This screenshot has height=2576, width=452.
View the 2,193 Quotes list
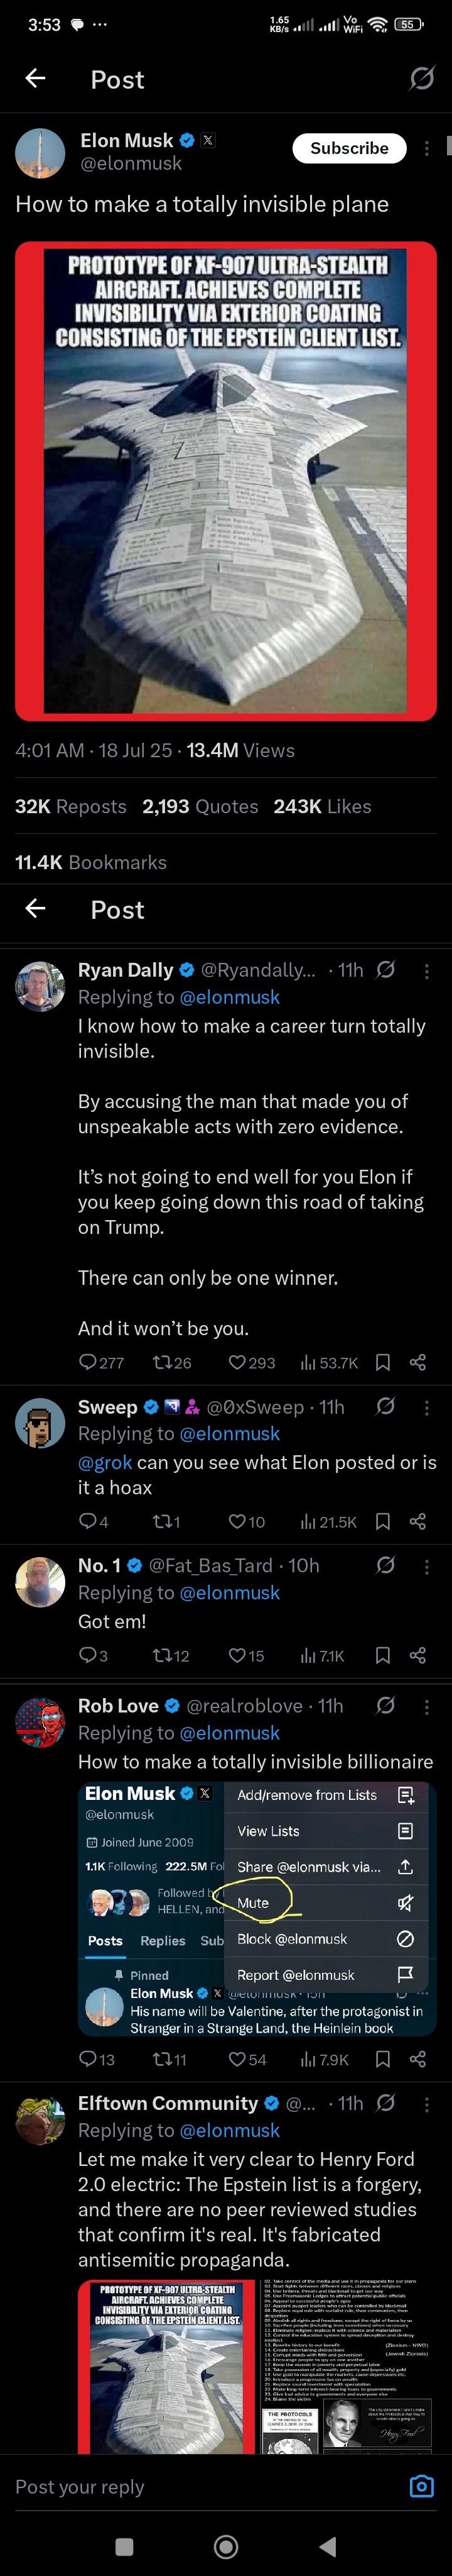(x=200, y=806)
